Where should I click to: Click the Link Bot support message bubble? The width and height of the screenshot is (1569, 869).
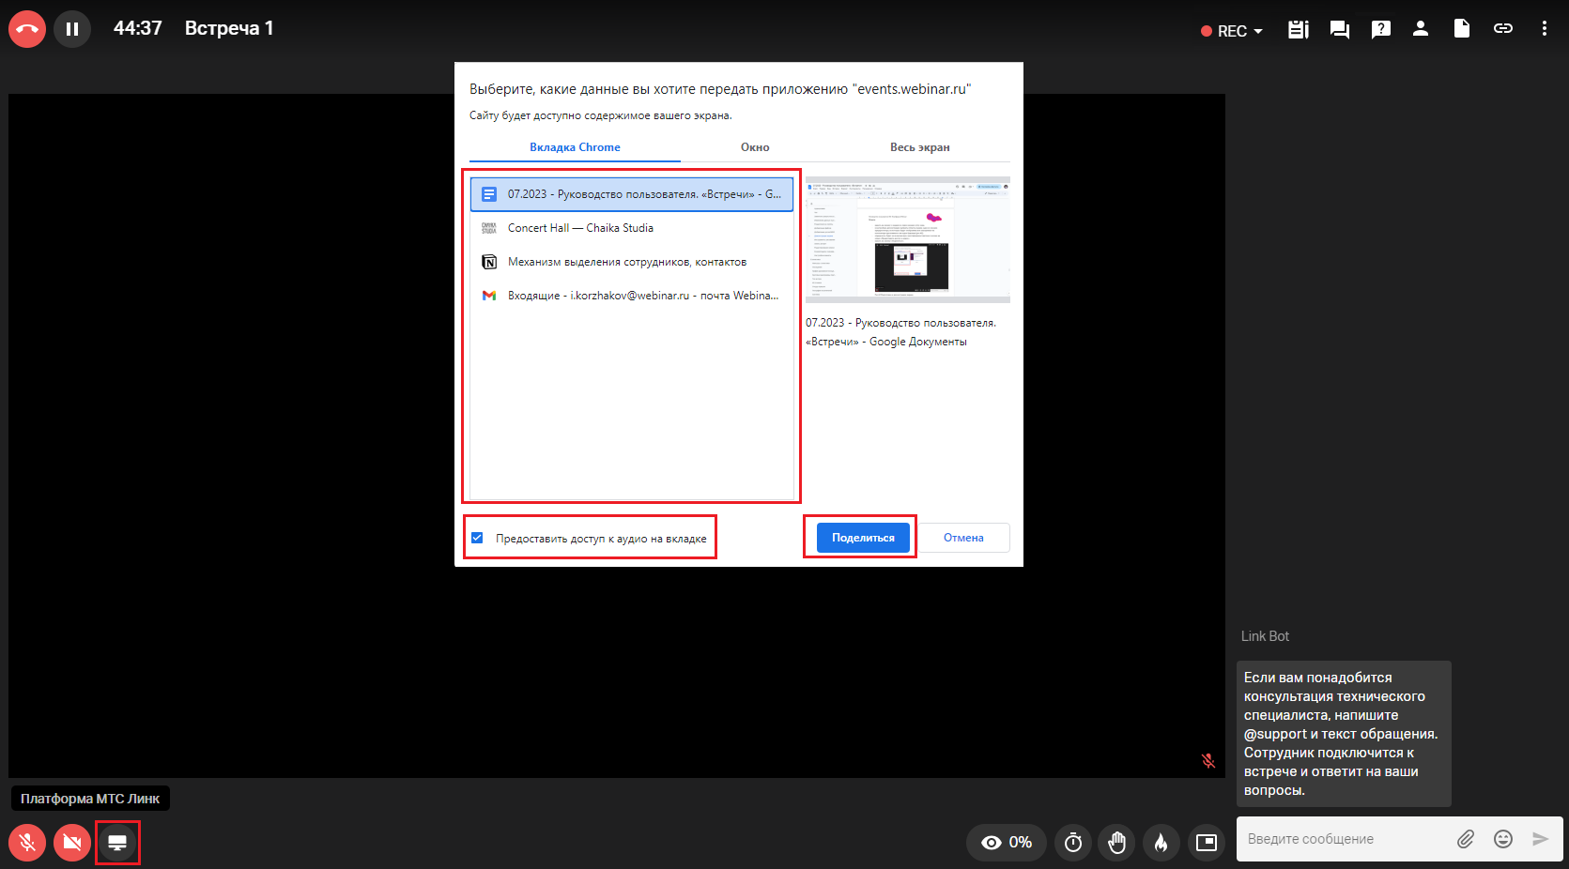click(1344, 734)
